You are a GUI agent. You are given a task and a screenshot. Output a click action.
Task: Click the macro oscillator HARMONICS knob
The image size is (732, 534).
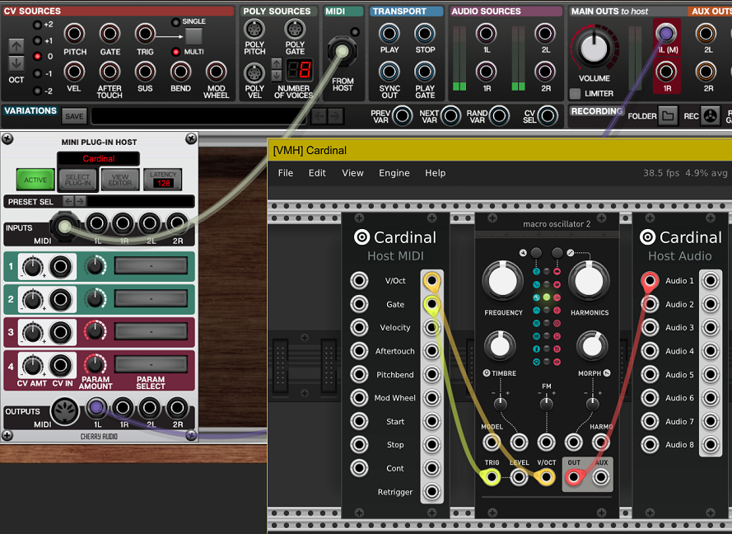[x=589, y=281]
